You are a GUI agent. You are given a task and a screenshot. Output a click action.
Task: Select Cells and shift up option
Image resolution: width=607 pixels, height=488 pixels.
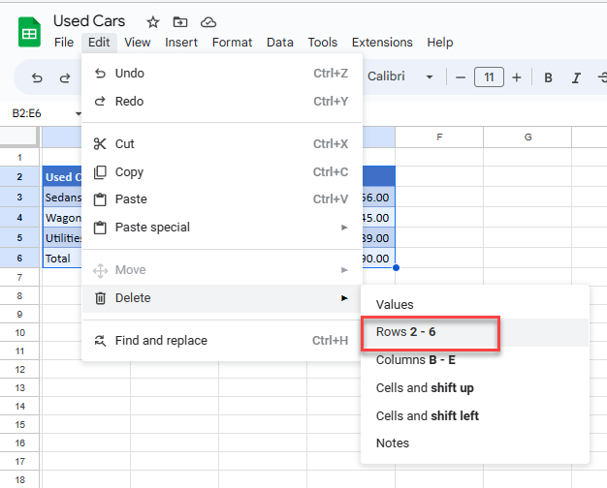pyautogui.click(x=425, y=388)
